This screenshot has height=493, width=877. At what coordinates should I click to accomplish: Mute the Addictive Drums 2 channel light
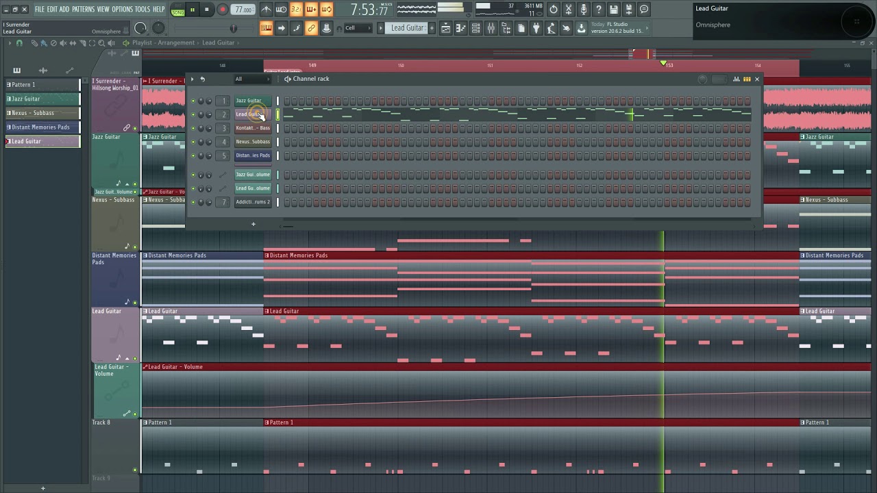point(193,202)
